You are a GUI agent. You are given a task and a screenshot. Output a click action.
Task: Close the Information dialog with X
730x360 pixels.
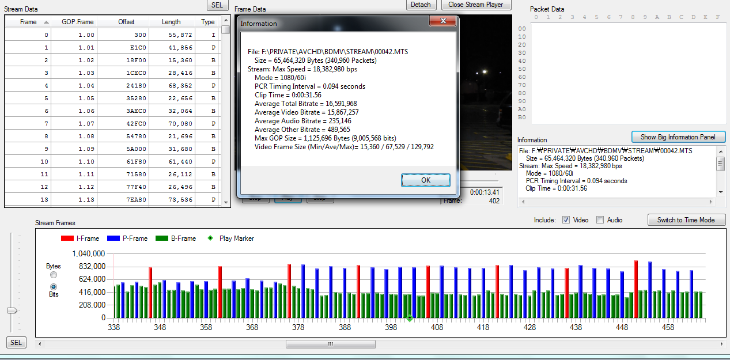pos(442,22)
